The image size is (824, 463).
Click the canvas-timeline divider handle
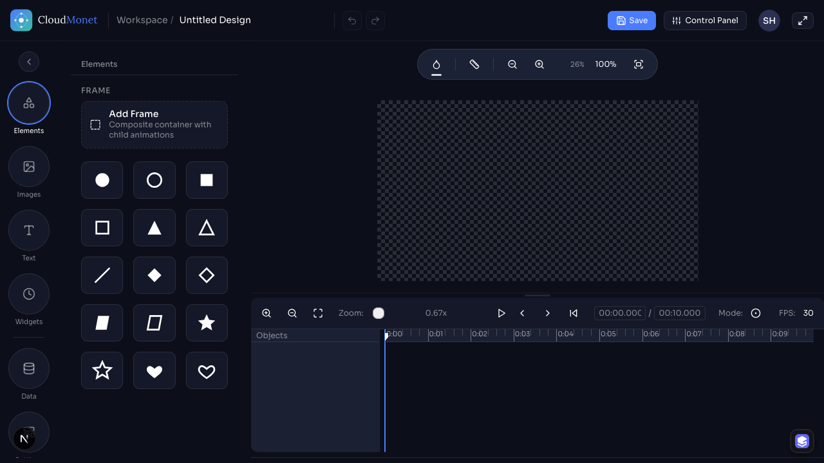(538, 295)
